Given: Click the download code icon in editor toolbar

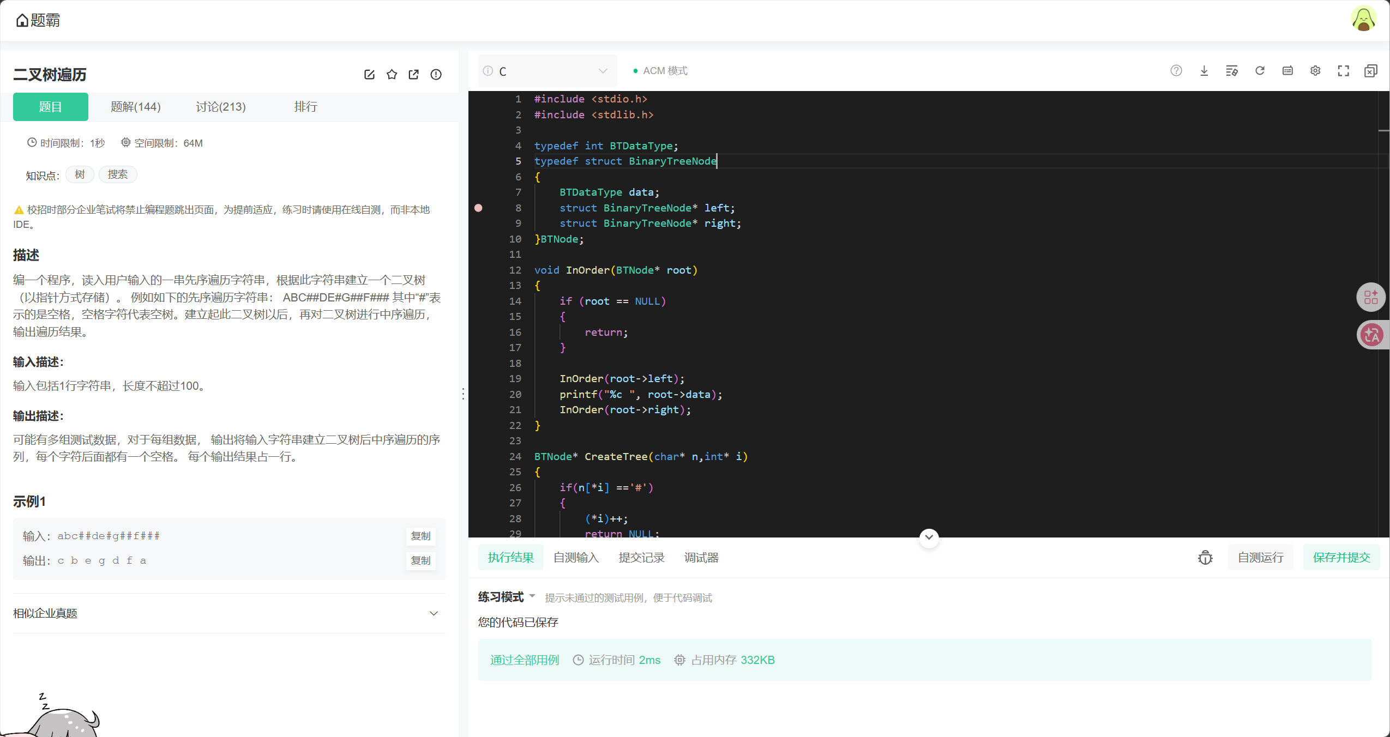Looking at the screenshot, I should [1204, 71].
